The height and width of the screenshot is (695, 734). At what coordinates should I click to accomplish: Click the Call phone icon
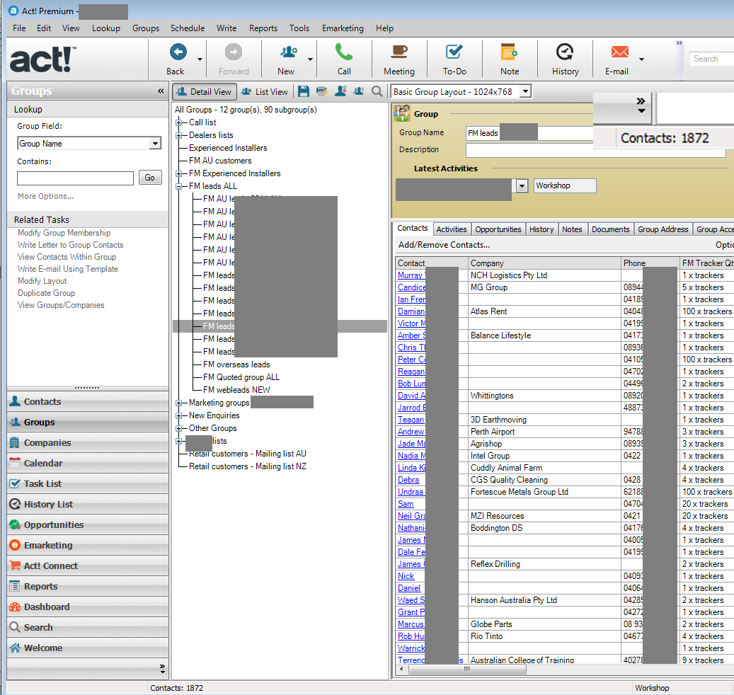344,52
